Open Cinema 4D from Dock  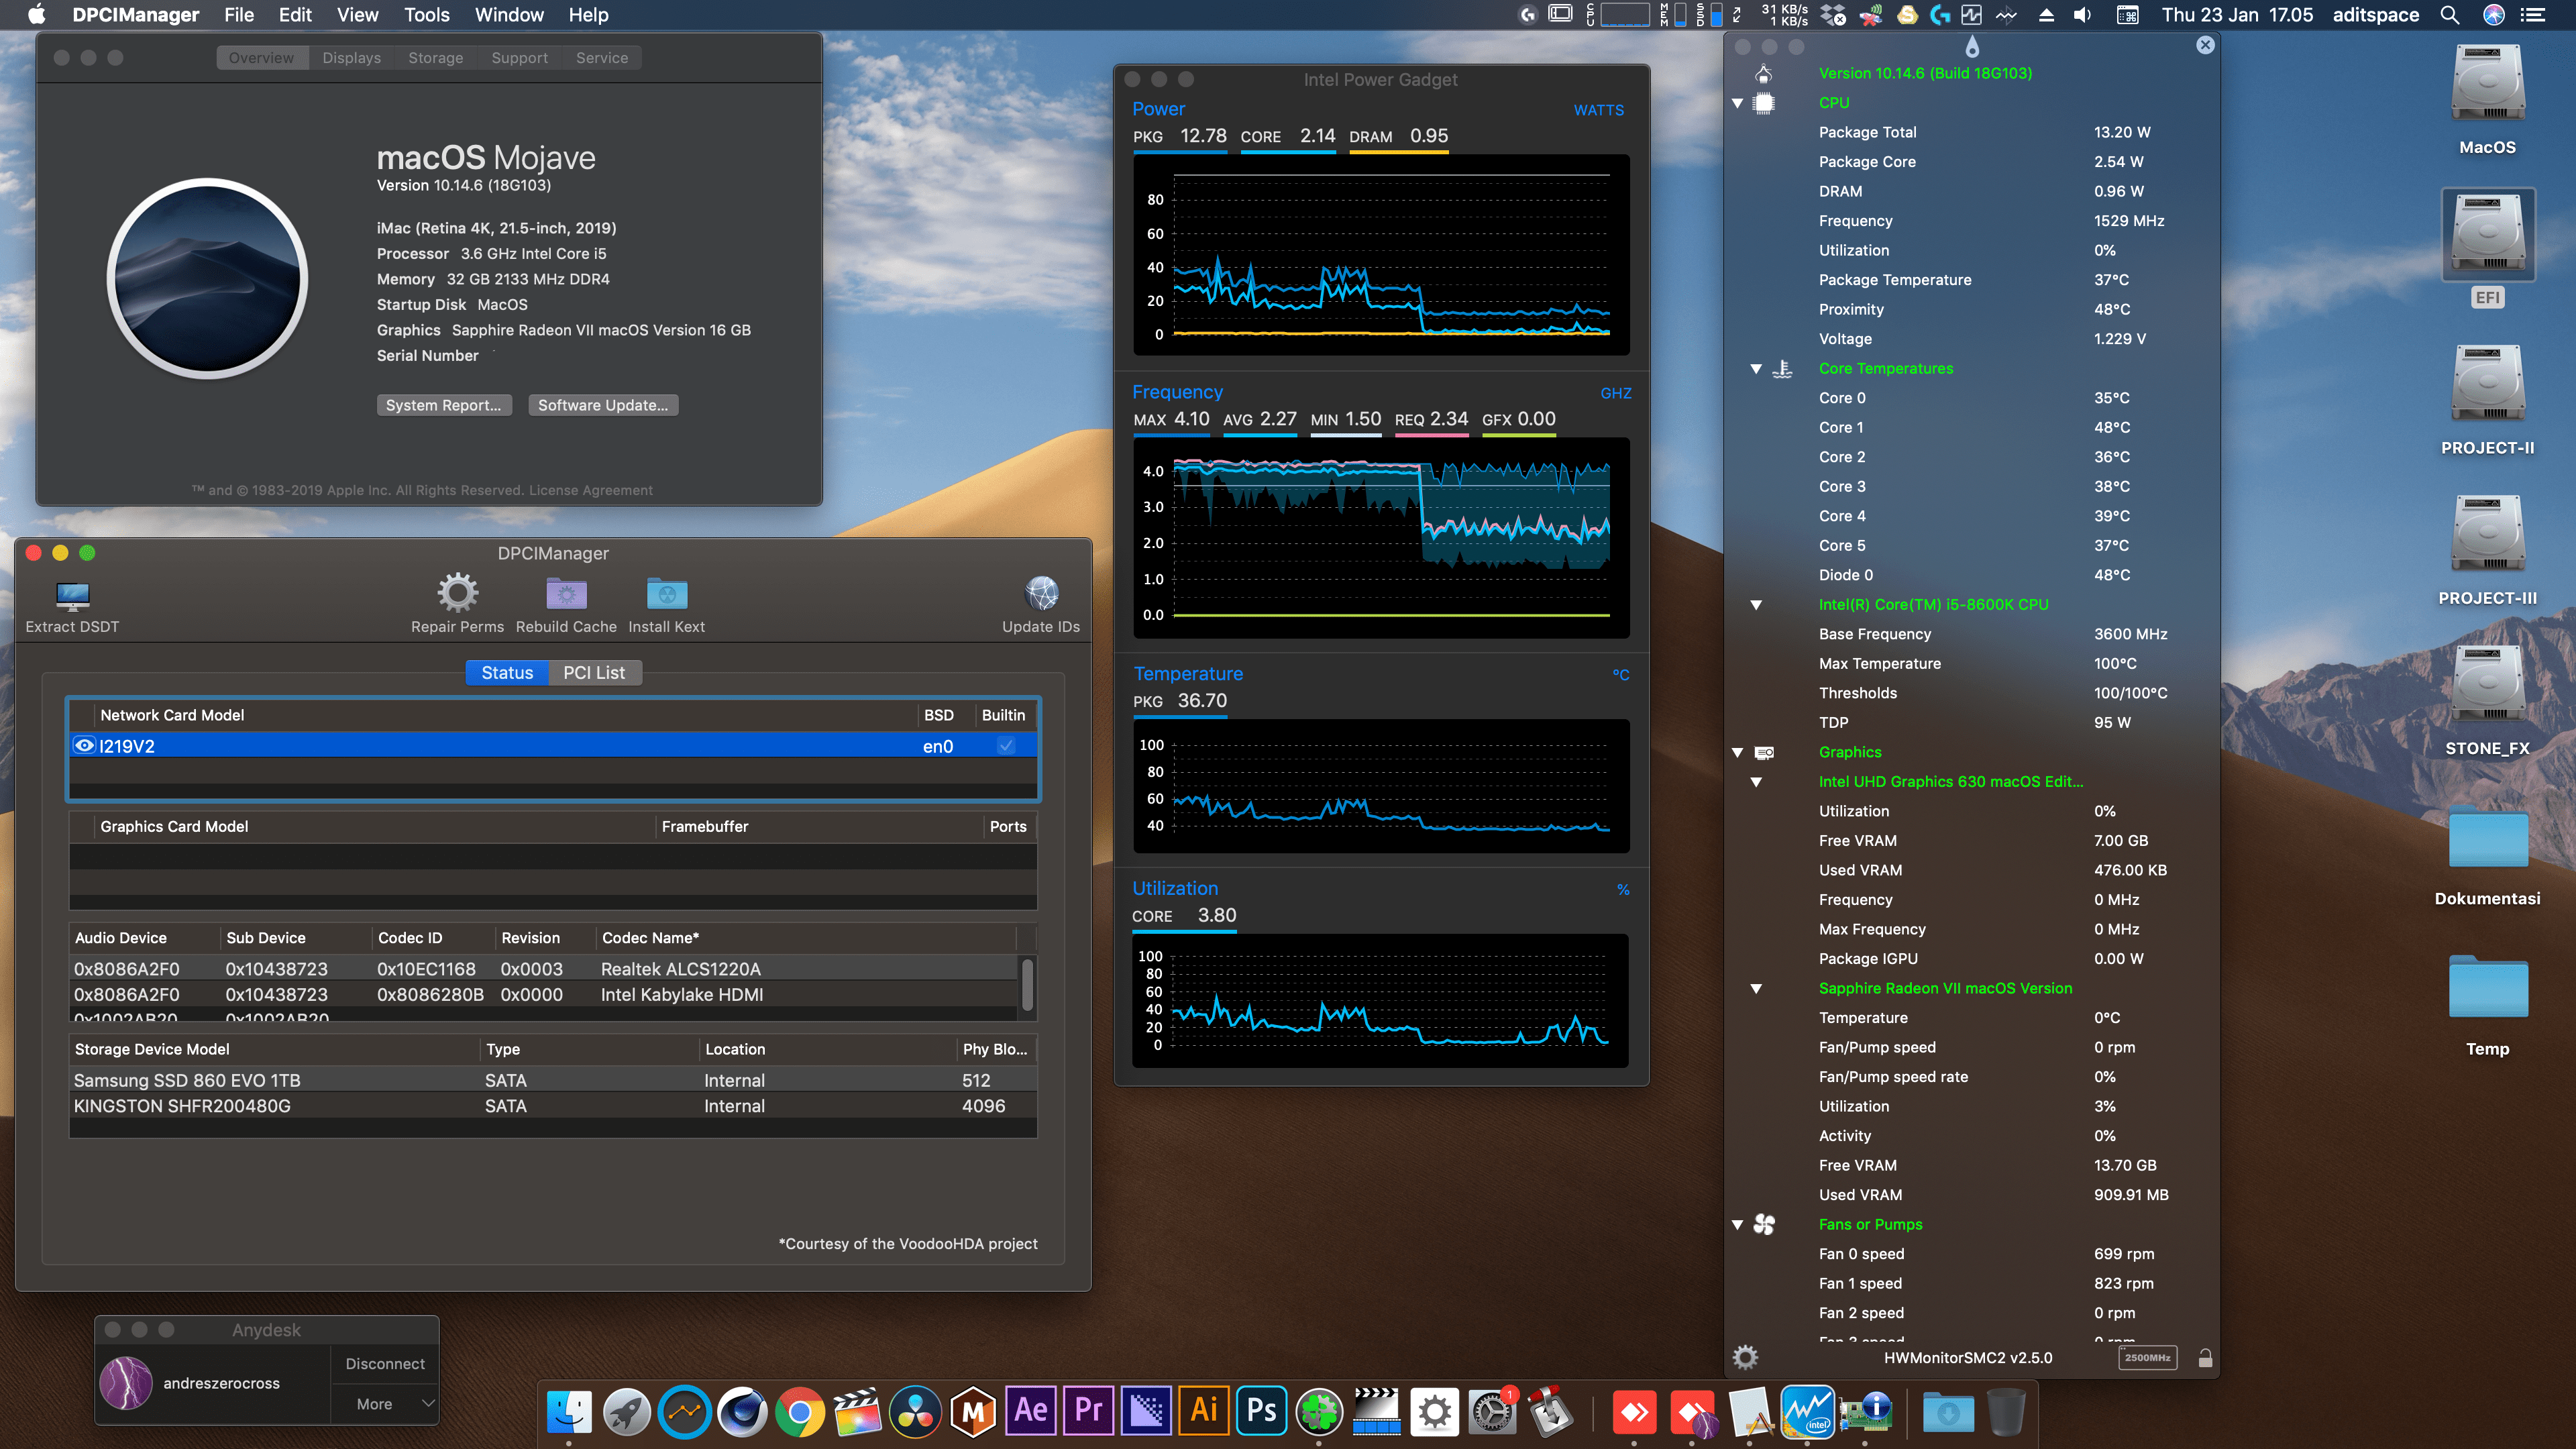tap(742, 1413)
